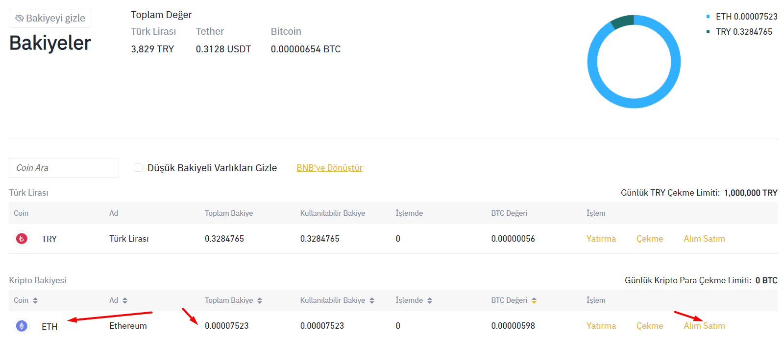Image resolution: width=784 pixels, height=339 pixels.
Task: Sort crypto table by Ad column
Action: pos(125,300)
